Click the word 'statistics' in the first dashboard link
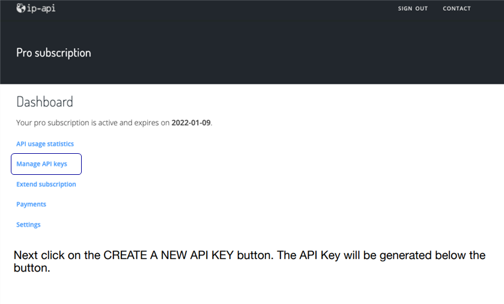 60,144
